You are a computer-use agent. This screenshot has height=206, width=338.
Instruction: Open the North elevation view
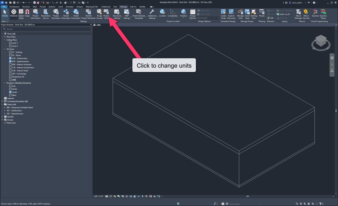(14, 89)
